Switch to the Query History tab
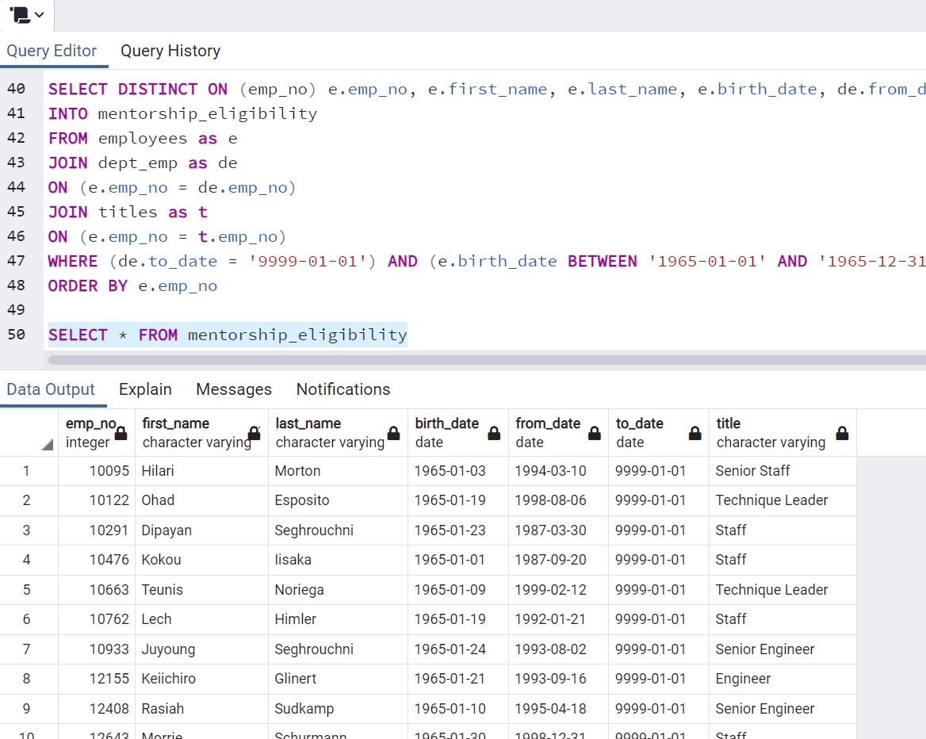Viewport: 926px width, 739px height. click(x=170, y=51)
